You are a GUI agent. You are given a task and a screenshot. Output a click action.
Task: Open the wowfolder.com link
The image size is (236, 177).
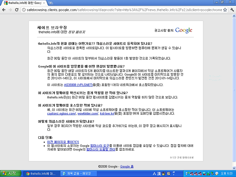click(88, 113)
